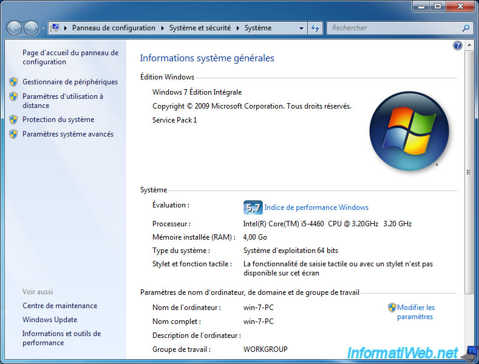Image resolution: width=479 pixels, height=364 pixels.
Task: Open Centre de maintenance link
Action: (60, 306)
